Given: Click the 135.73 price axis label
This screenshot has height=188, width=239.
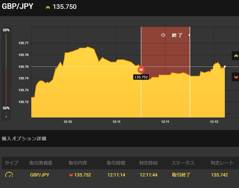Looking at the screenshot, I should [23, 90].
